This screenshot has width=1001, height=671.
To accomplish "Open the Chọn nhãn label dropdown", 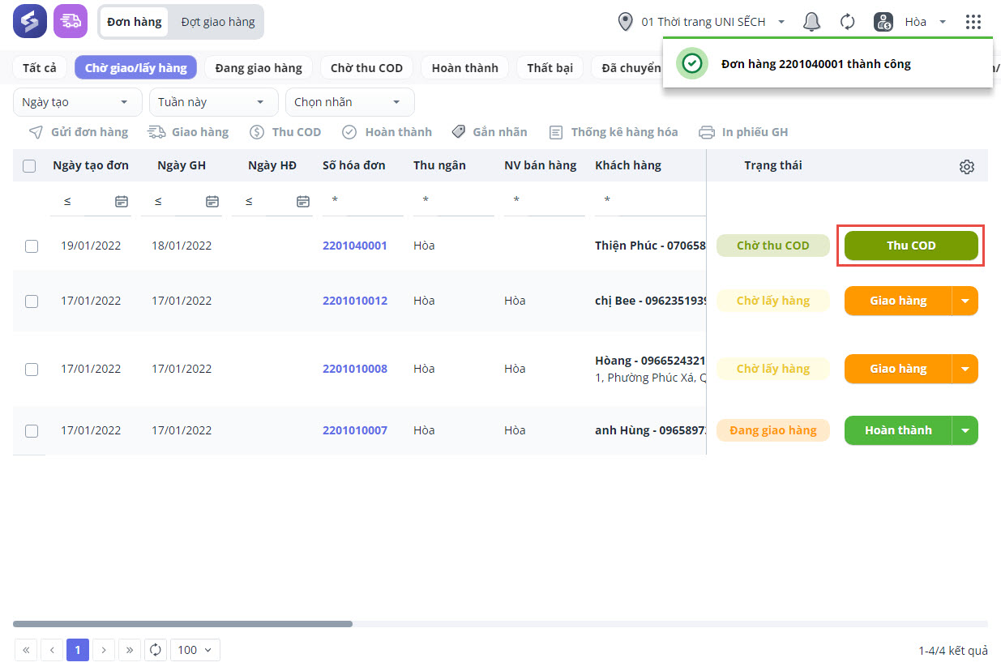I will [349, 102].
